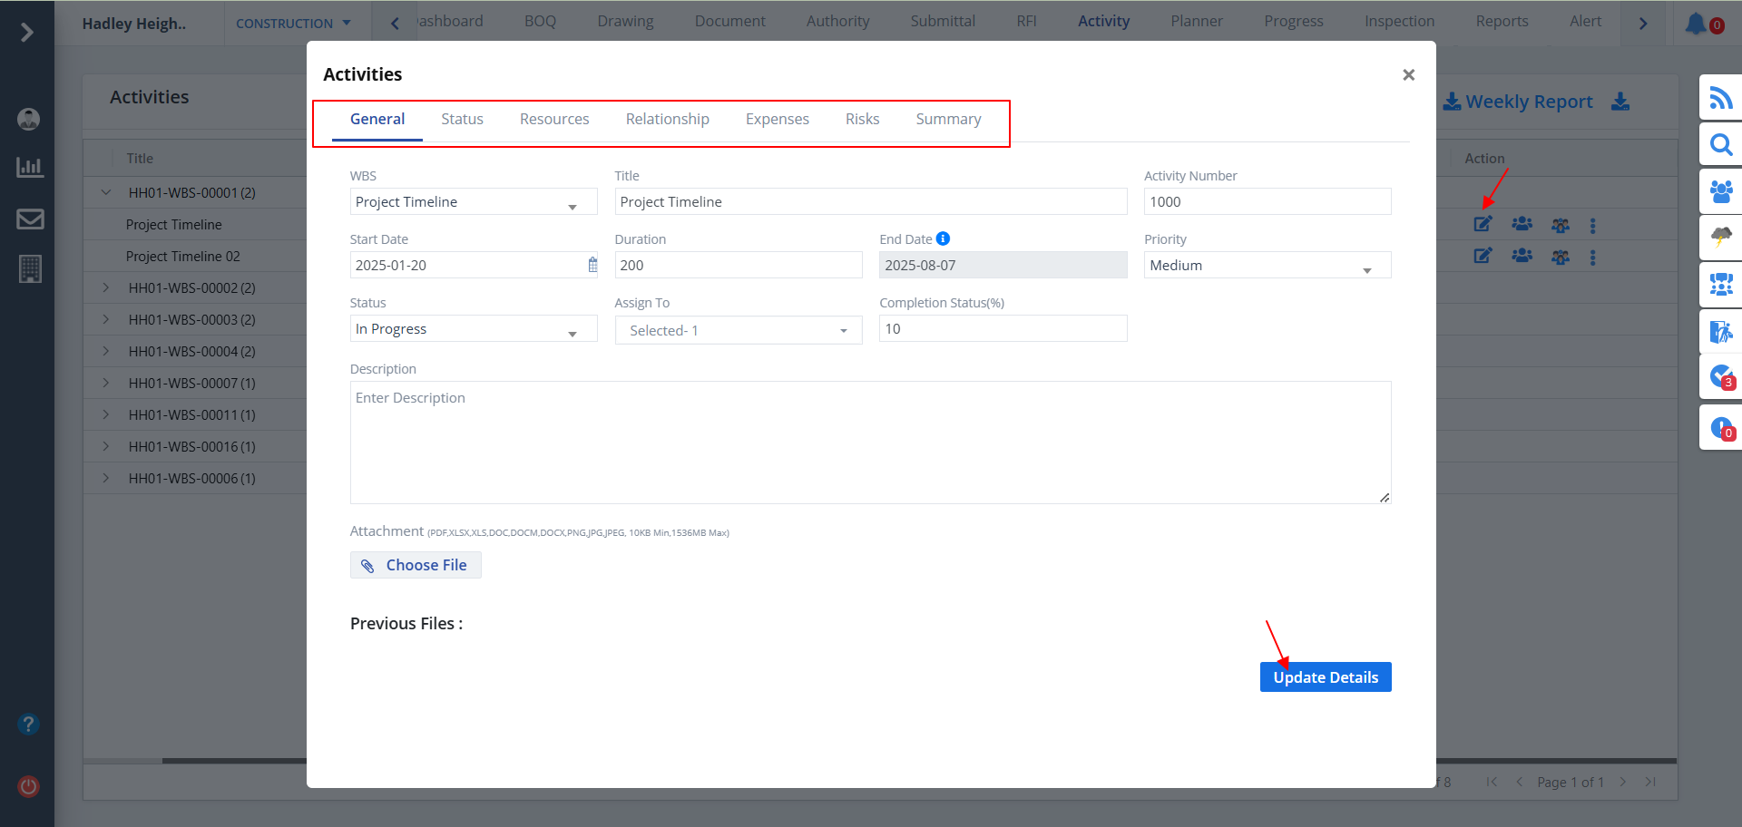This screenshot has width=1742, height=827.
Task: Expand the HH01-WBS-00002 tree row
Action: (106, 287)
